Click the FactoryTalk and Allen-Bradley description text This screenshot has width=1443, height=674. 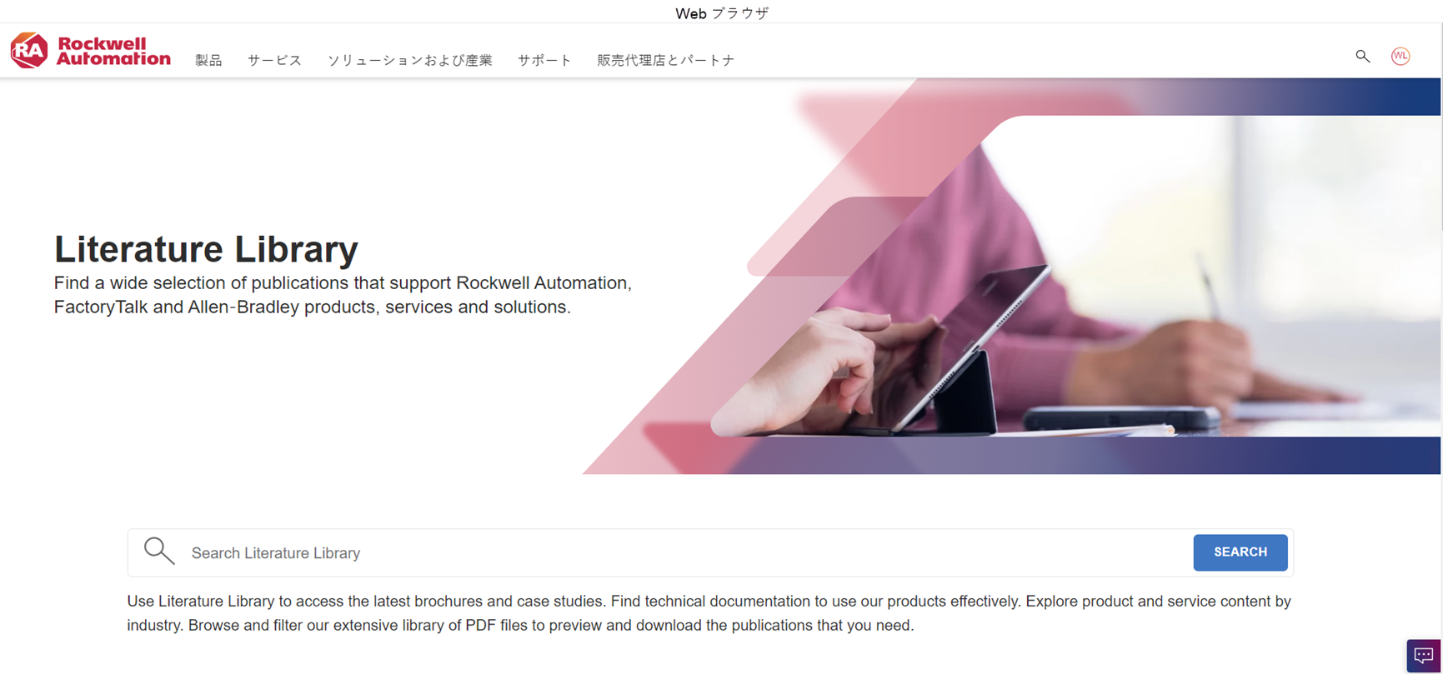[x=343, y=295]
